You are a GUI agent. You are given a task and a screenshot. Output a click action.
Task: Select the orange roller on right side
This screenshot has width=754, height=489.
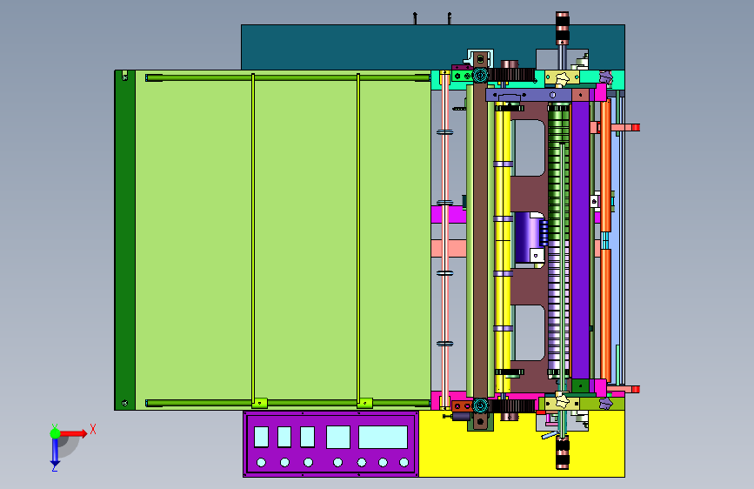pos(605,239)
